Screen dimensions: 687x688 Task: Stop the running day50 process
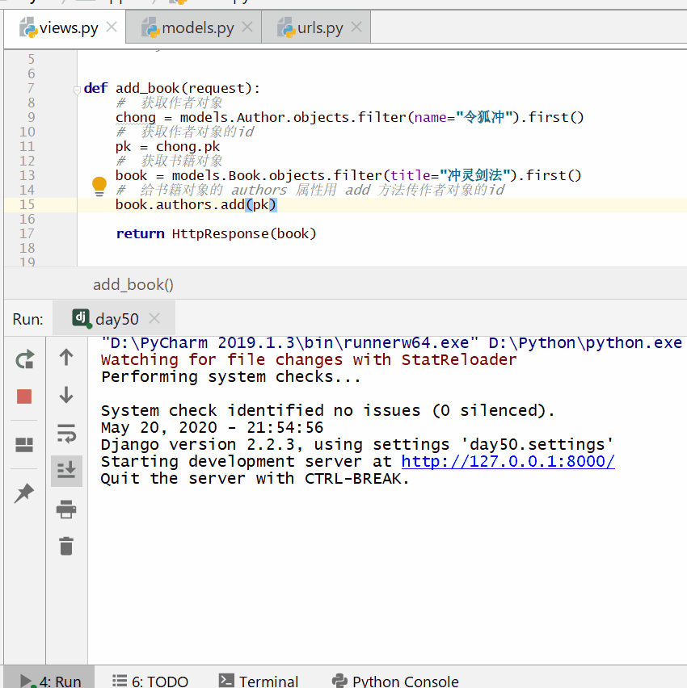tap(24, 396)
